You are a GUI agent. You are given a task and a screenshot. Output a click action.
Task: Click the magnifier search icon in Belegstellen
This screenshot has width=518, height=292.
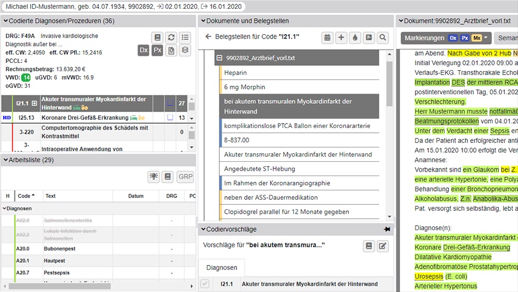click(x=382, y=38)
